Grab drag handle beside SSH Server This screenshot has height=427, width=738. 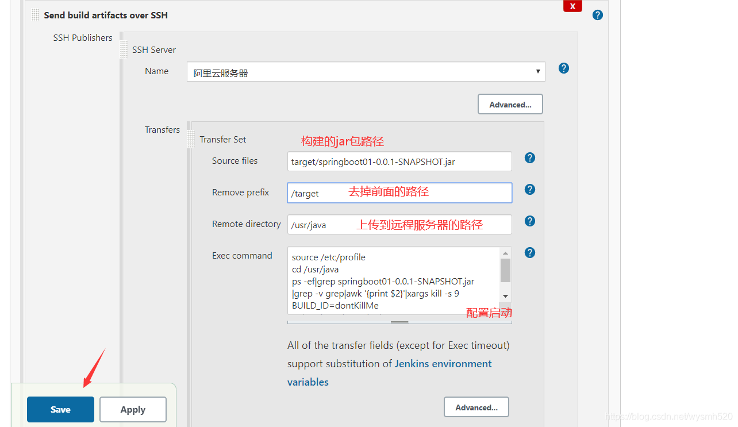tap(124, 49)
